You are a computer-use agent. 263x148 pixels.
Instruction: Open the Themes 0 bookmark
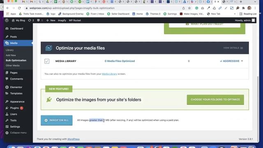(153, 14)
